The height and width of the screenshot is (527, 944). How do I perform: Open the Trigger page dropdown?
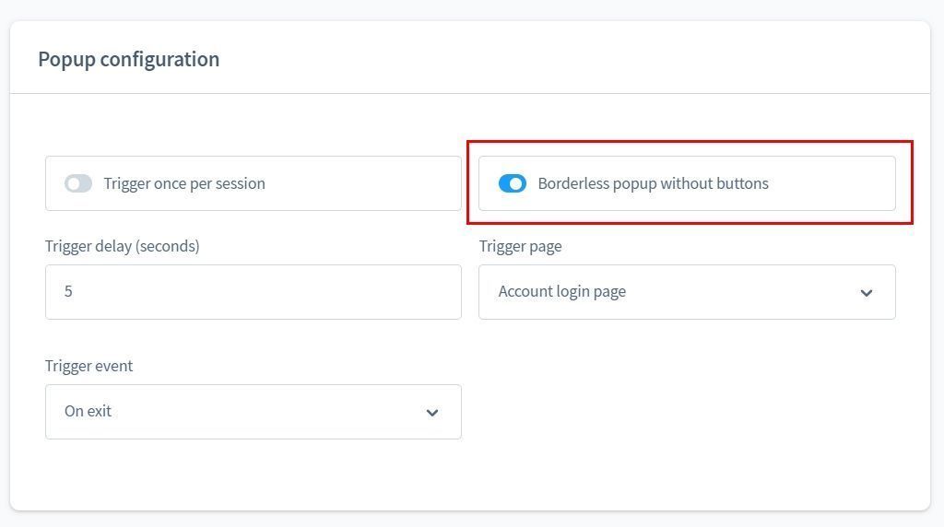[687, 292]
